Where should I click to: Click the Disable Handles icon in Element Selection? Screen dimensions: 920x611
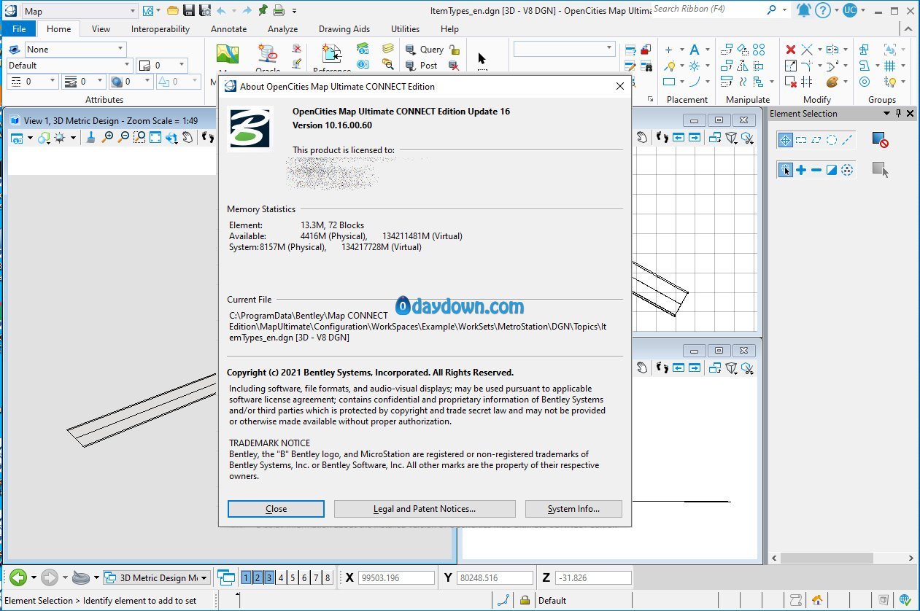tap(879, 139)
